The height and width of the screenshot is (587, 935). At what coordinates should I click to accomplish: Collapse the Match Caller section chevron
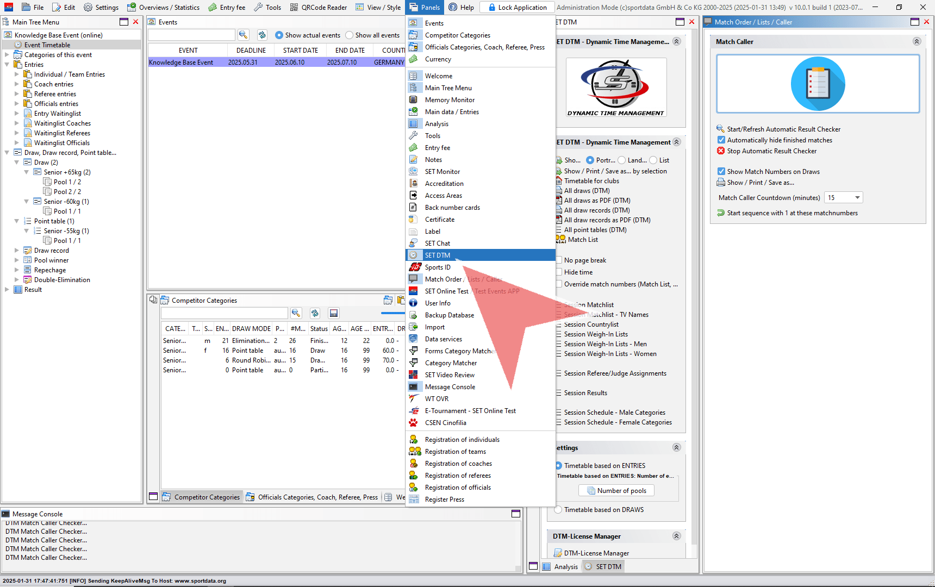tap(917, 42)
